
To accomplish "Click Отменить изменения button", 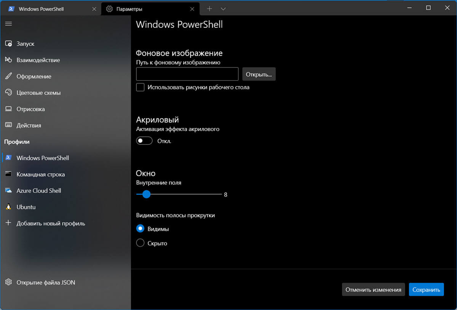I will tap(373, 290).
